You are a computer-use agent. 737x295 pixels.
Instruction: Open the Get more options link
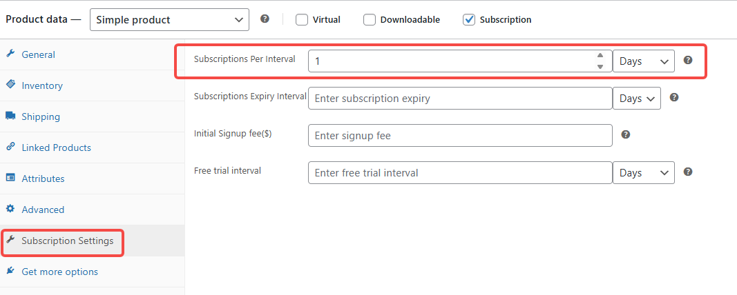coord(59,272)
